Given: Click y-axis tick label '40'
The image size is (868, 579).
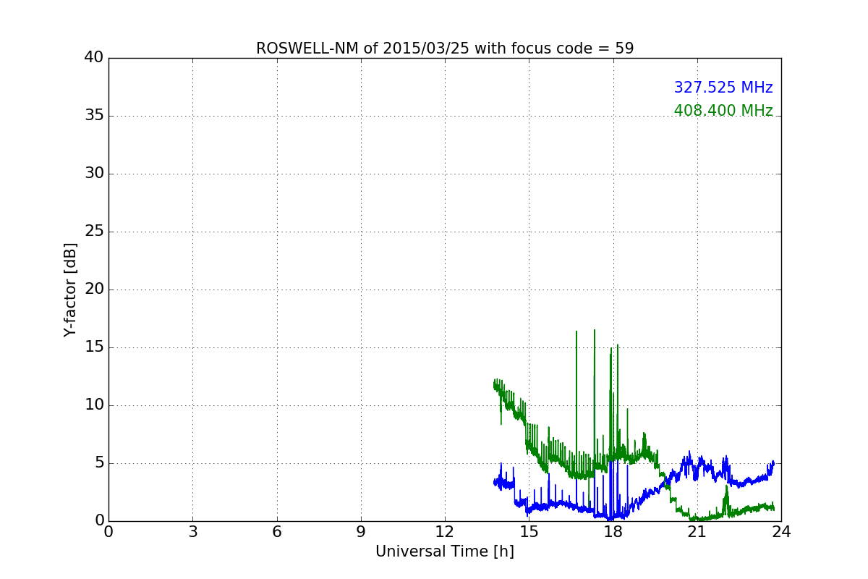Looking at the screenshot, I should coord(94,58).
